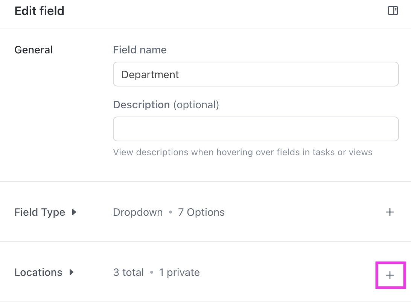This screenshot has height=303, width=411.
Task: Open the 7 Options summary
Action: pyautogui.click(x=201, y=212)
